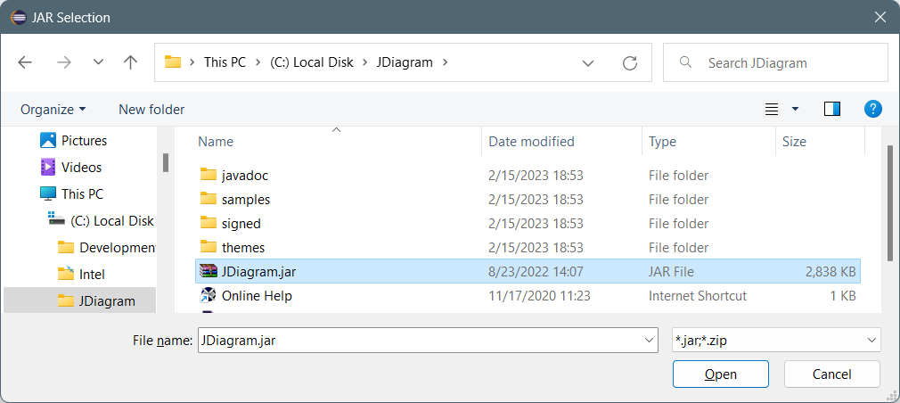900x403 pixels.
Task: Click the Local Disk drive icon
Action: pyautogui.click(x=57, y=218)
